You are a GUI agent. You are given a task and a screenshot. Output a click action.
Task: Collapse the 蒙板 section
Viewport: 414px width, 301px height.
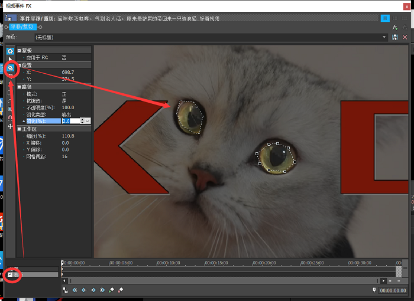pos(20,50)
